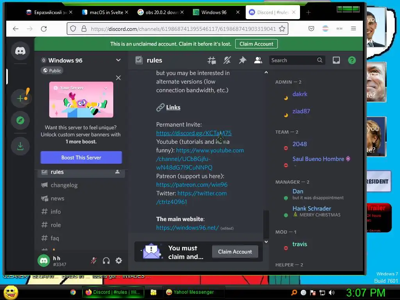
Task: Explore public servers compass icon
Action: point(20,120)
